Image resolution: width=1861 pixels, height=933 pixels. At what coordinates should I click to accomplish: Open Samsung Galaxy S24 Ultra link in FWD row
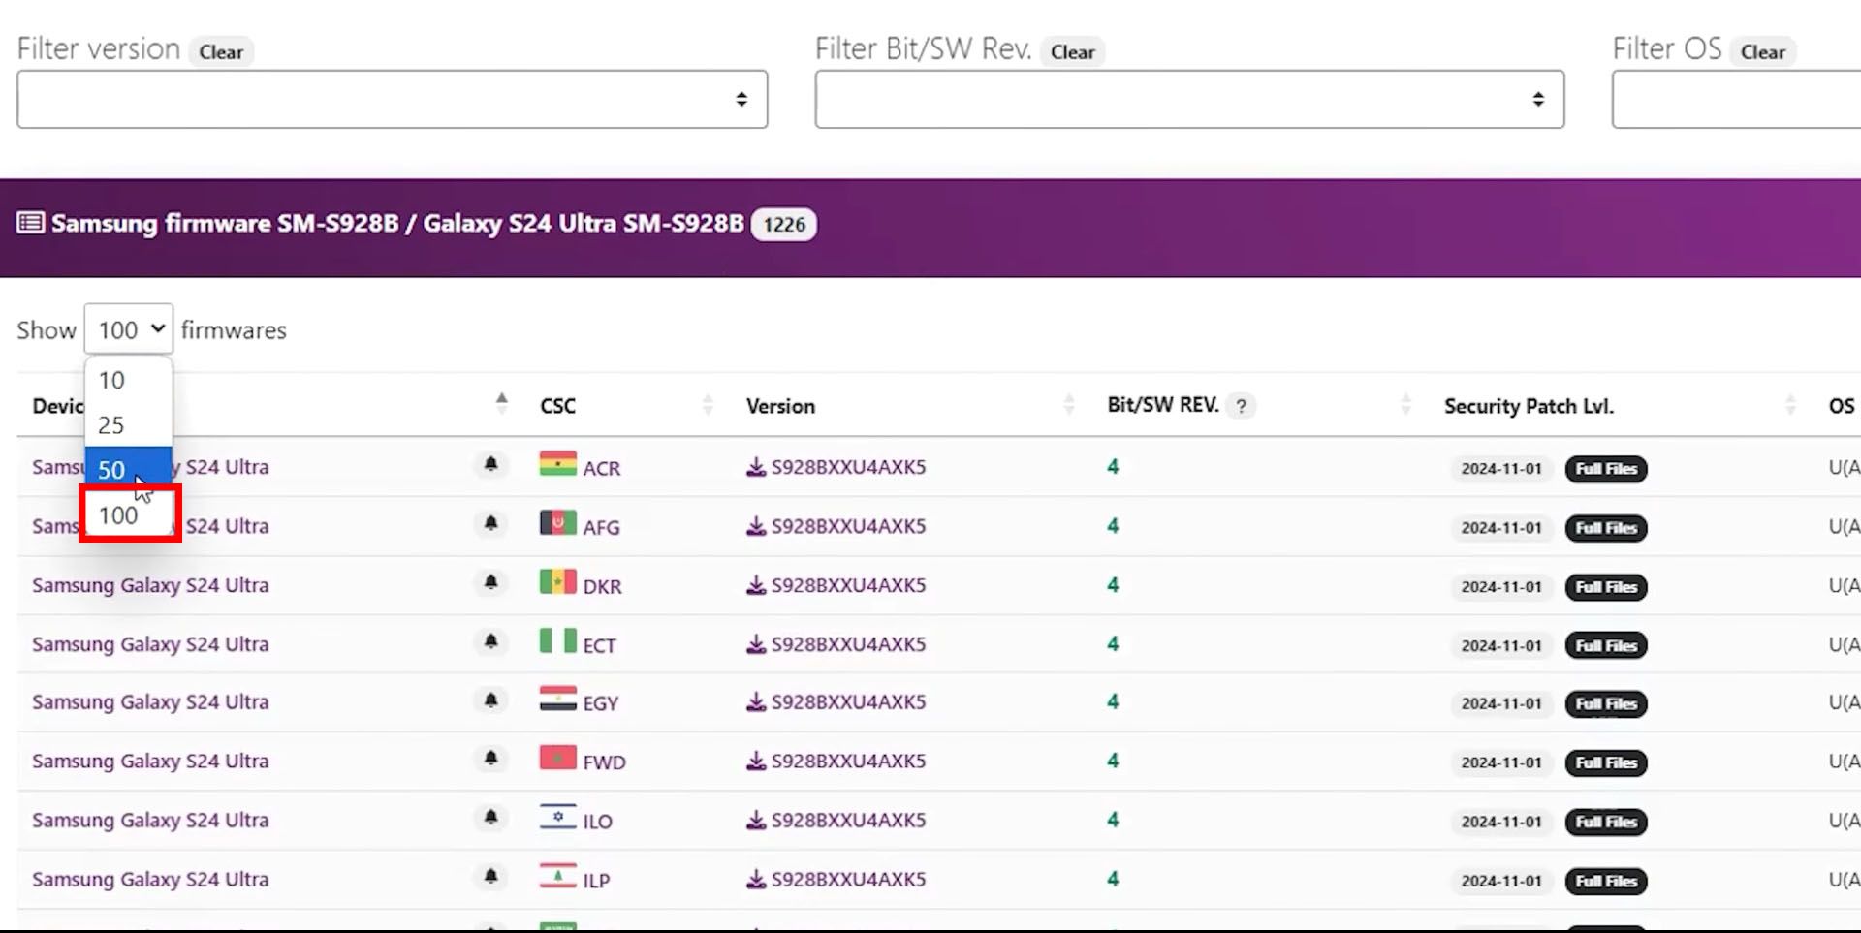point(150,761)
